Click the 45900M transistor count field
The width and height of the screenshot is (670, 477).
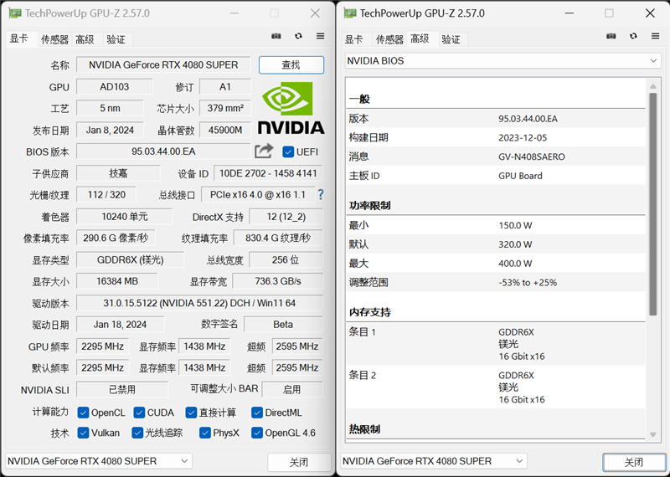point(225,130)
